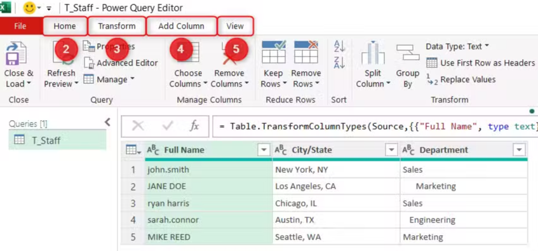Click the Chicago, IL cell
Image resolution: width=538 pixels, height=251 pixels.
[x=336, y=203]
